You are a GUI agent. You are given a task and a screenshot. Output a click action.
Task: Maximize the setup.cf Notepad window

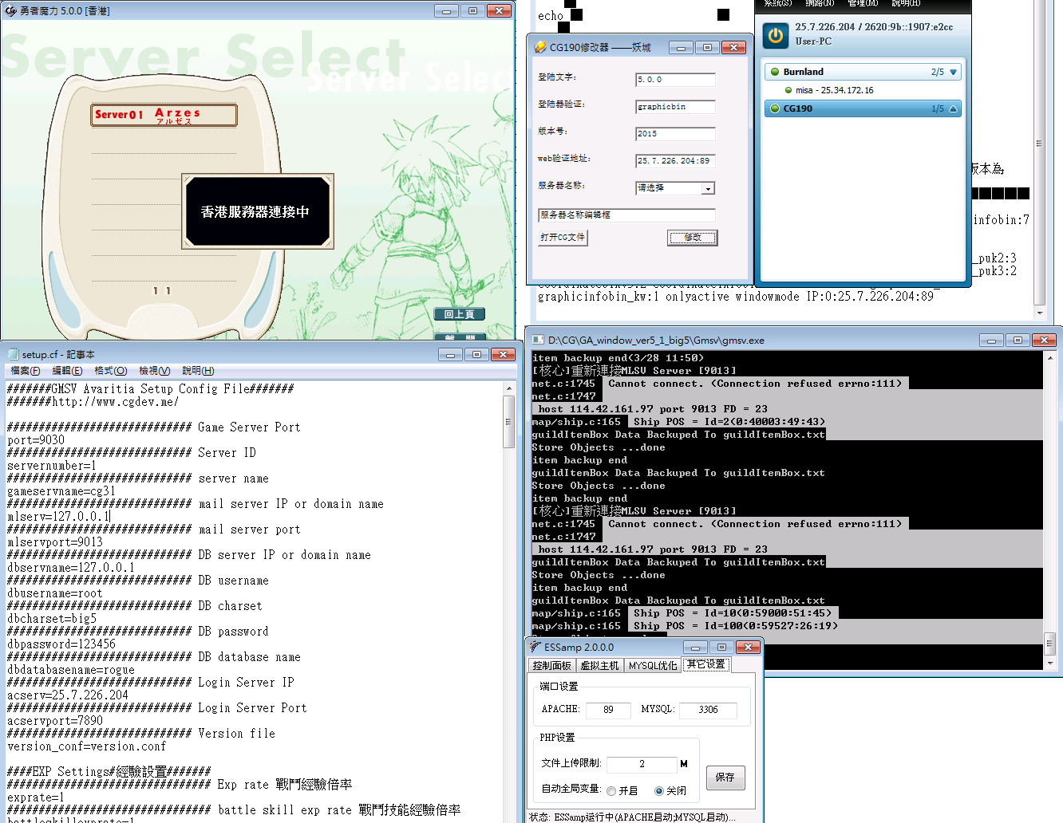tap(476, 354)
